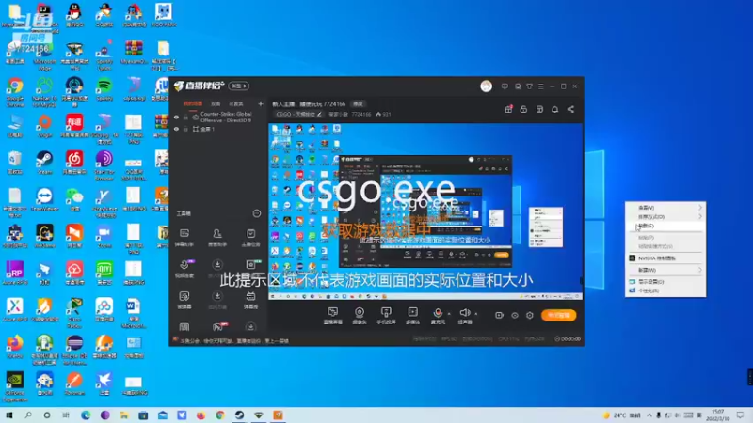Open Steam from the taskbar

(x=239, y=415)
